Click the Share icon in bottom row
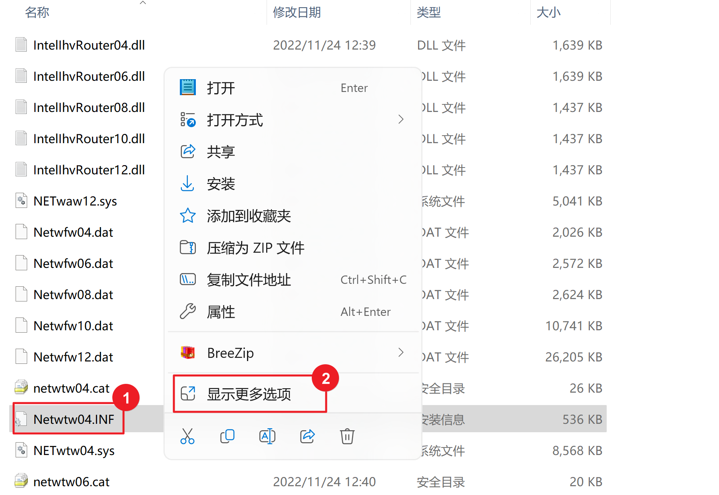Image resolution: width=719 pixels, height=495 pixels. (x=307, y=436)
